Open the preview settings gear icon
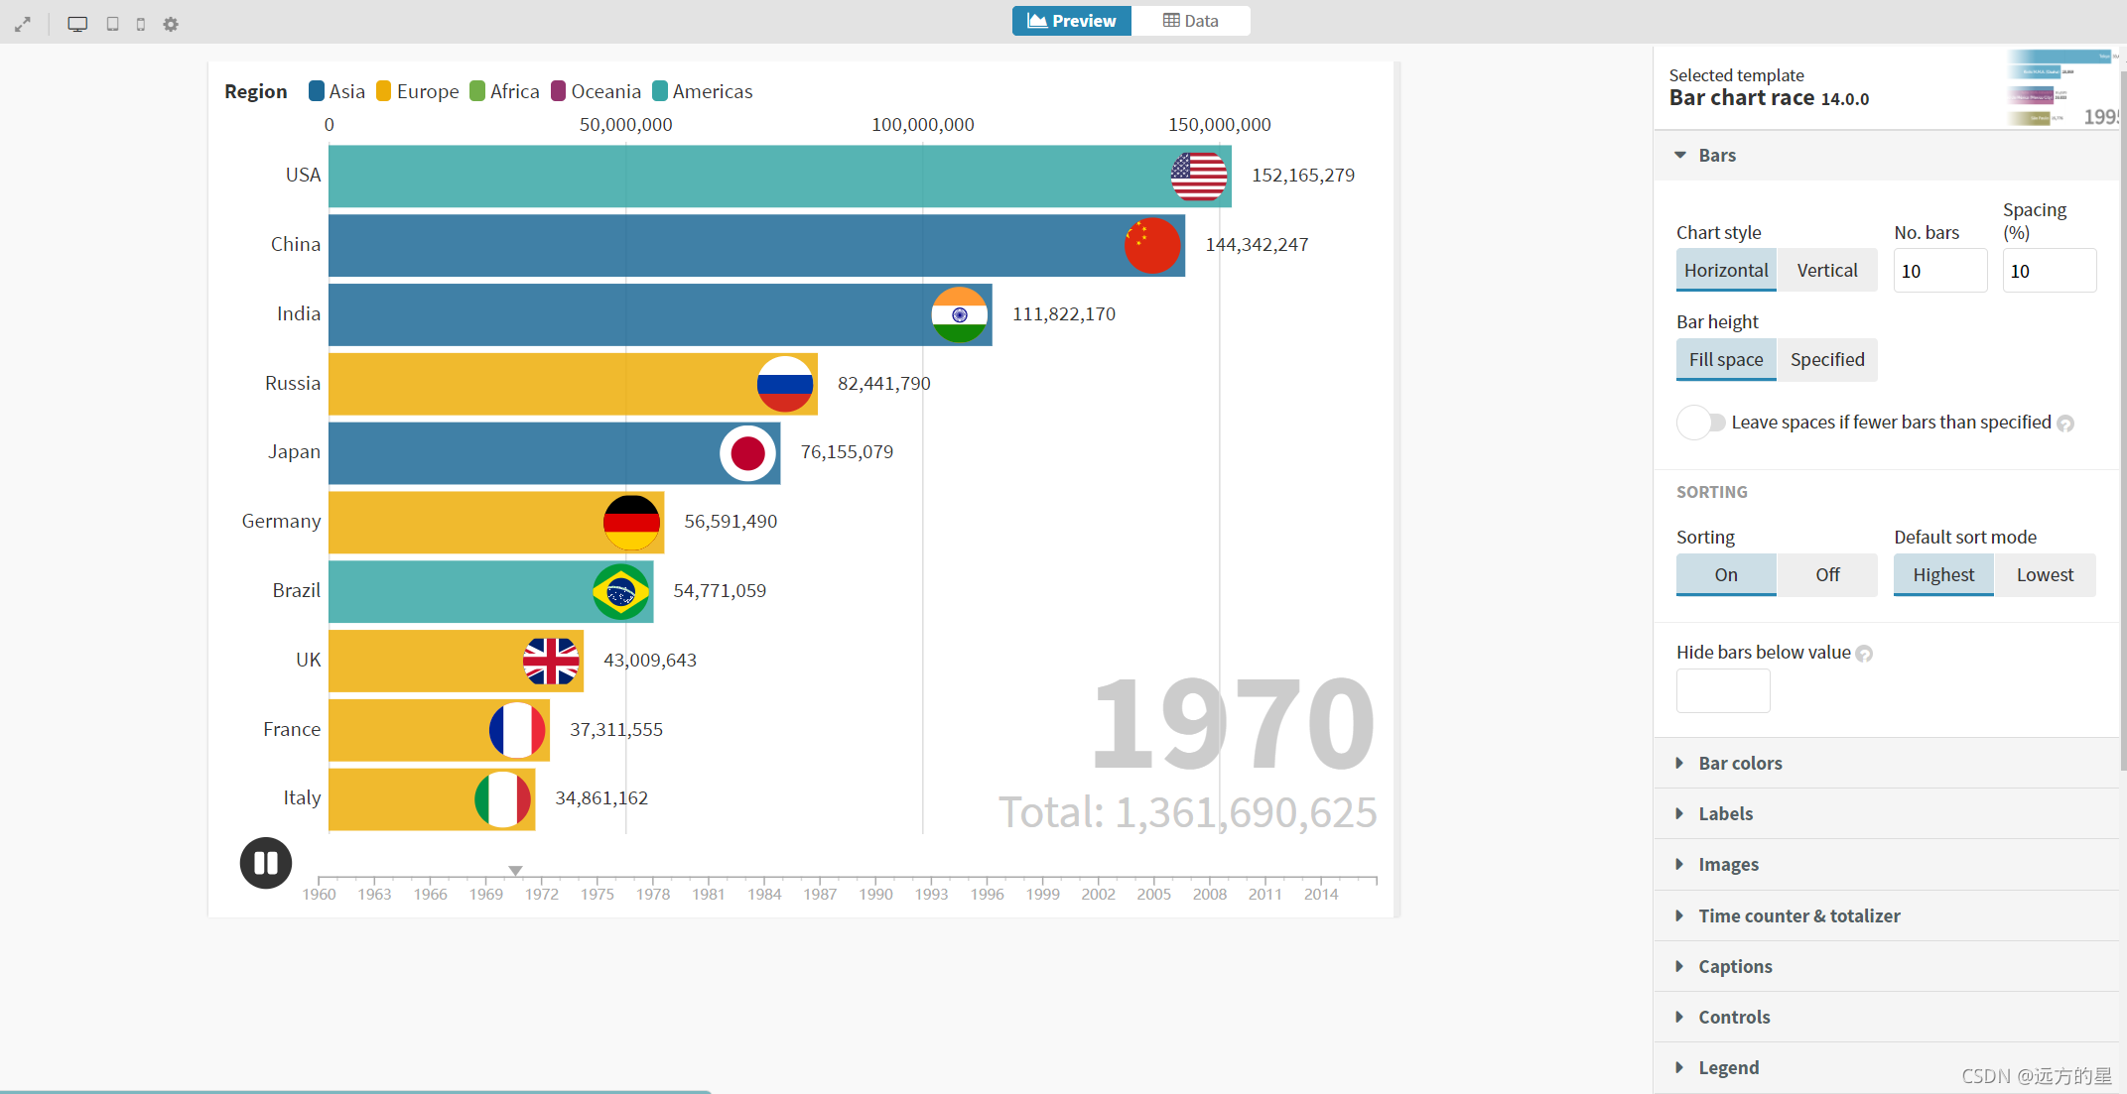 pos(171,24)
